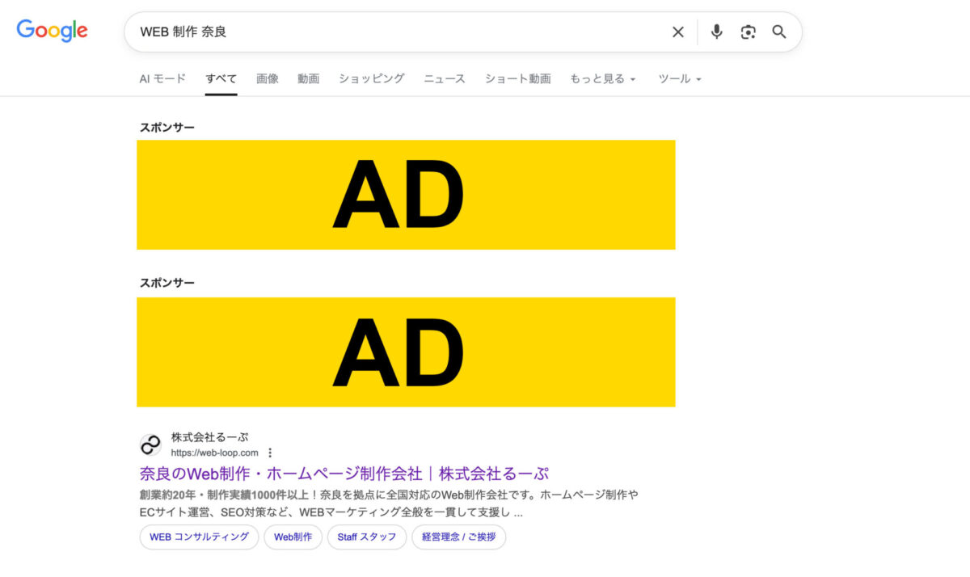Expand the ツール dropdown
The width and height of the screenshot is (970, 577).
point(680,78)
